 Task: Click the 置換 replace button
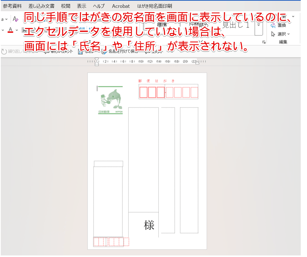278,25
